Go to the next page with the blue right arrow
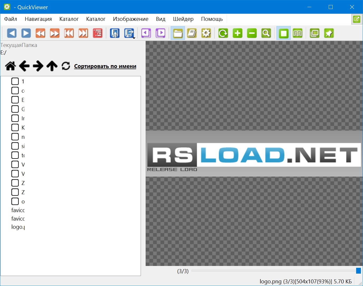 (26, 33)
